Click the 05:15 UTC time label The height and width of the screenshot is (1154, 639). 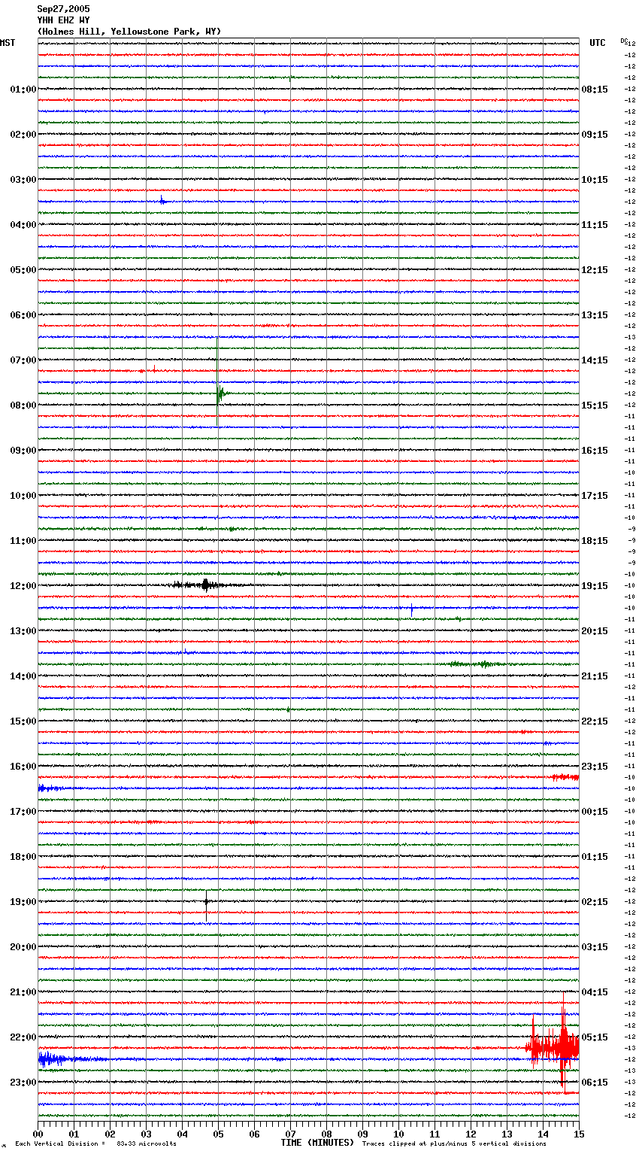[595, 1037]
